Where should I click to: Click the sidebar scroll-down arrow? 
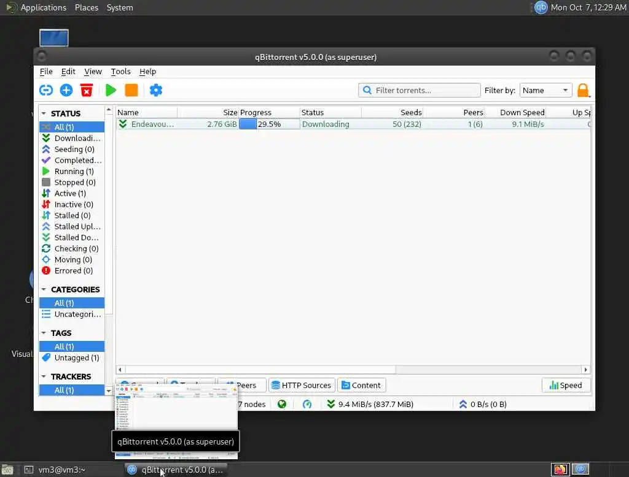pyautogui.click(x=109, y=391)
